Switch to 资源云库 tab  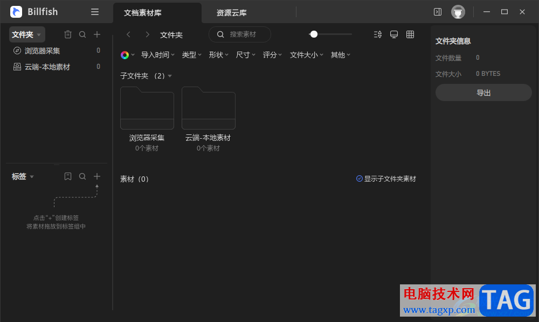pos(231,13)
